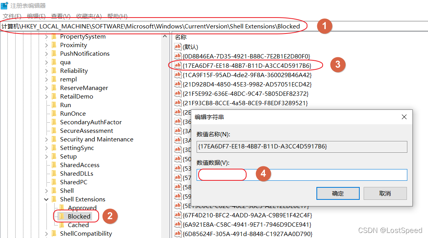Select the PropertySystem tree key
Screen dimensions: 428x238
click(x=83, y=37)
